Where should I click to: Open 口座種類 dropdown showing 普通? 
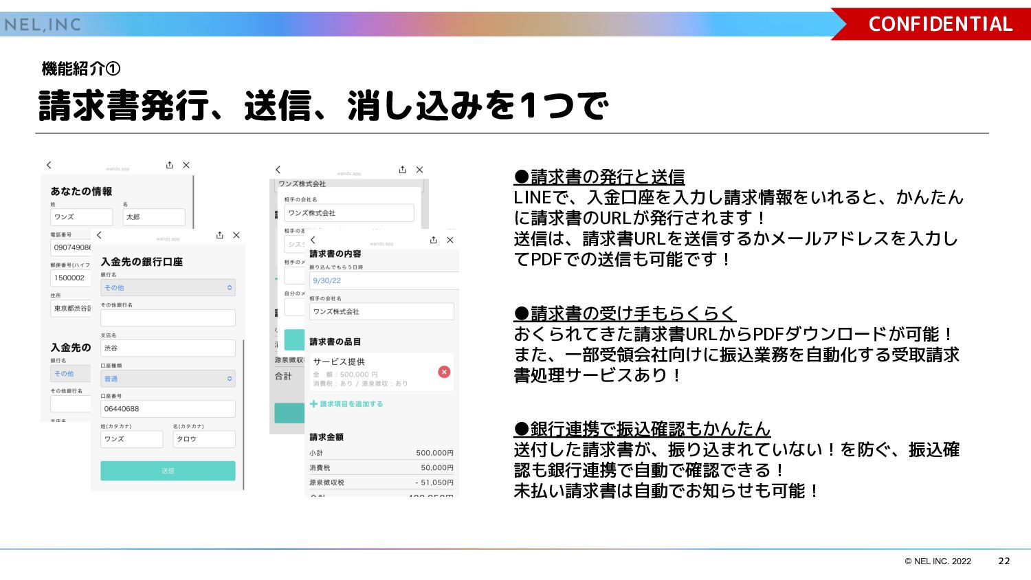[x=168, y=379]
